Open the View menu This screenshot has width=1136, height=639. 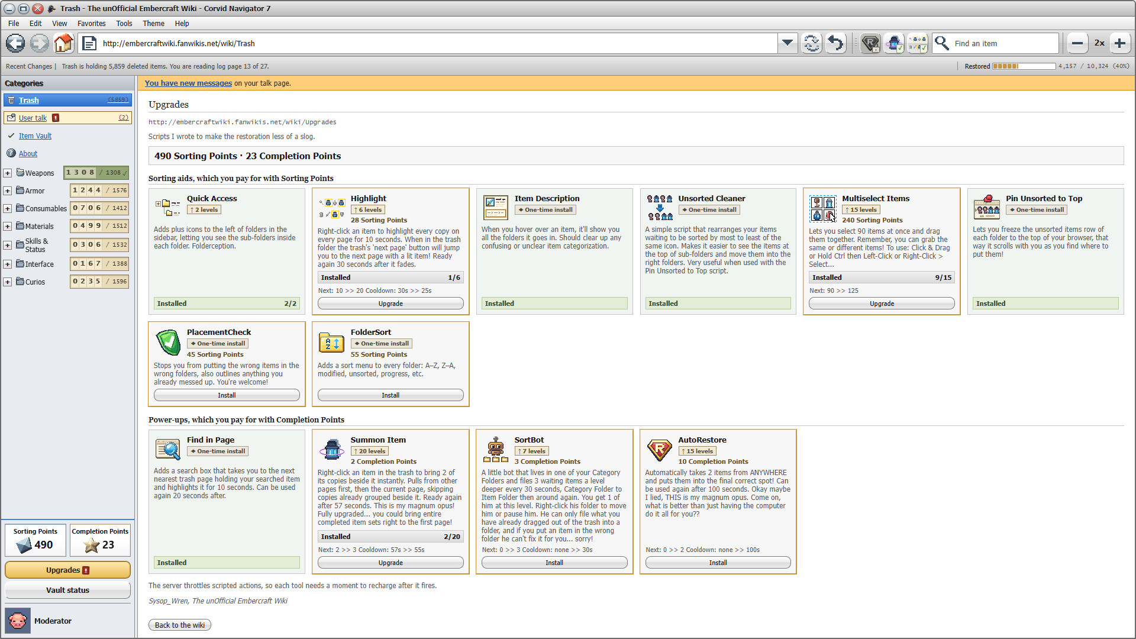[x=59, y=24]
